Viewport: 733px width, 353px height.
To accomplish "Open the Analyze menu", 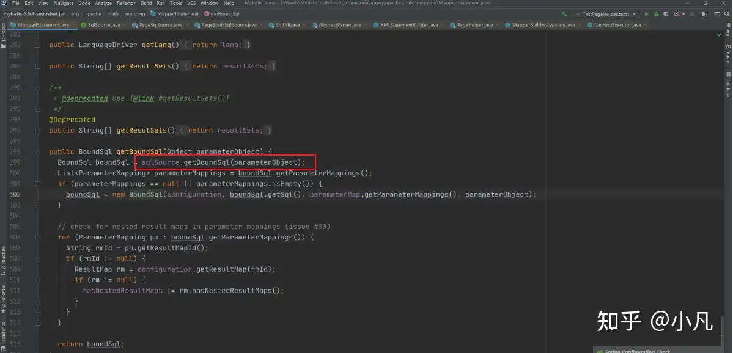I will coord(103,3).
